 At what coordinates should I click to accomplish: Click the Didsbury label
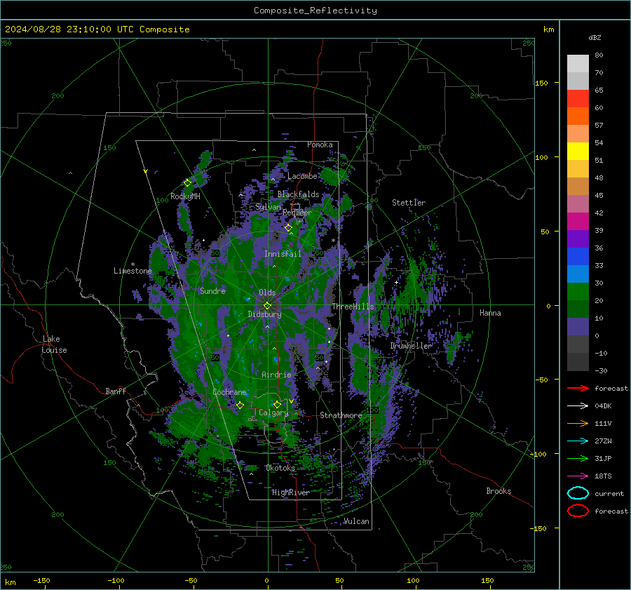point(264,314)
